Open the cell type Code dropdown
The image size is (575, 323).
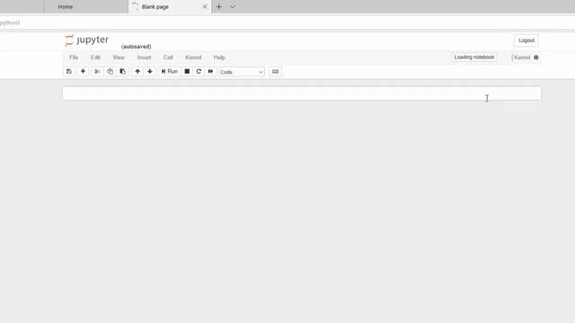242,72
